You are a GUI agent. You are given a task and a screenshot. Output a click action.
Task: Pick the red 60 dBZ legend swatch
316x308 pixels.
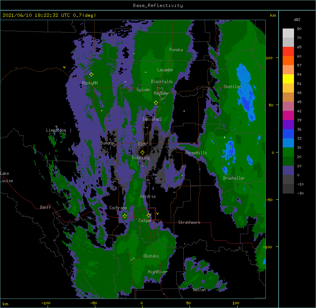point(288,52)
